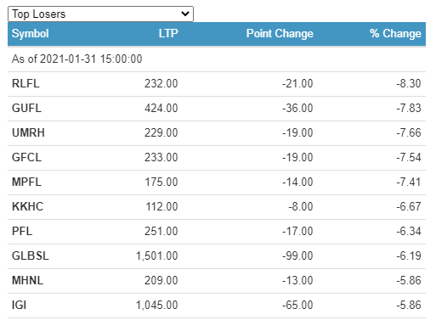The width and height of the screenshot is (436, 320).
Task: Click GLBSL's LTP value 1,501.00
Action: click(157, 256)
